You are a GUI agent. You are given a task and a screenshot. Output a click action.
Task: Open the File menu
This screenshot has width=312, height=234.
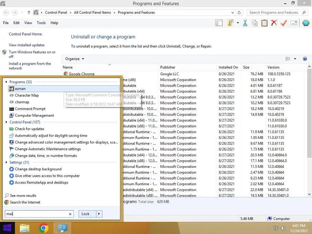coord(6,23)
